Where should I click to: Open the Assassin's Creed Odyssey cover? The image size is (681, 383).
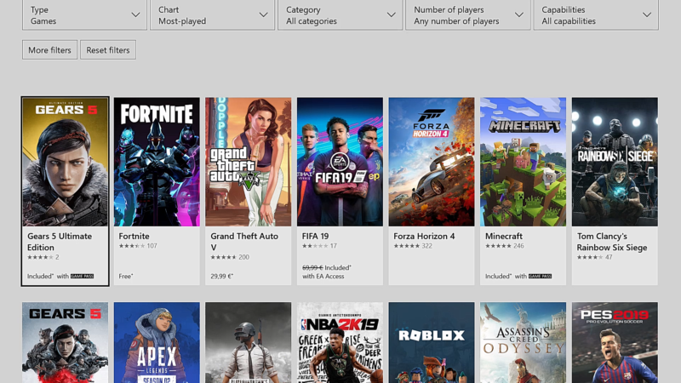(523, 342)
